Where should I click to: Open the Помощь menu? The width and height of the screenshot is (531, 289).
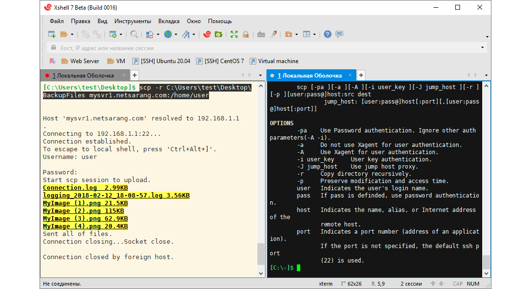[220, 21]
